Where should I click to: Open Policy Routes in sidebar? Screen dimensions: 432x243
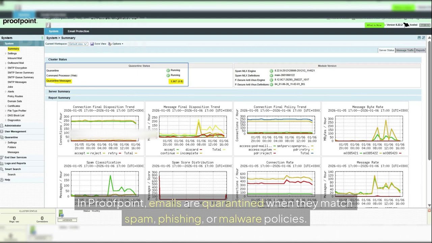15,97
